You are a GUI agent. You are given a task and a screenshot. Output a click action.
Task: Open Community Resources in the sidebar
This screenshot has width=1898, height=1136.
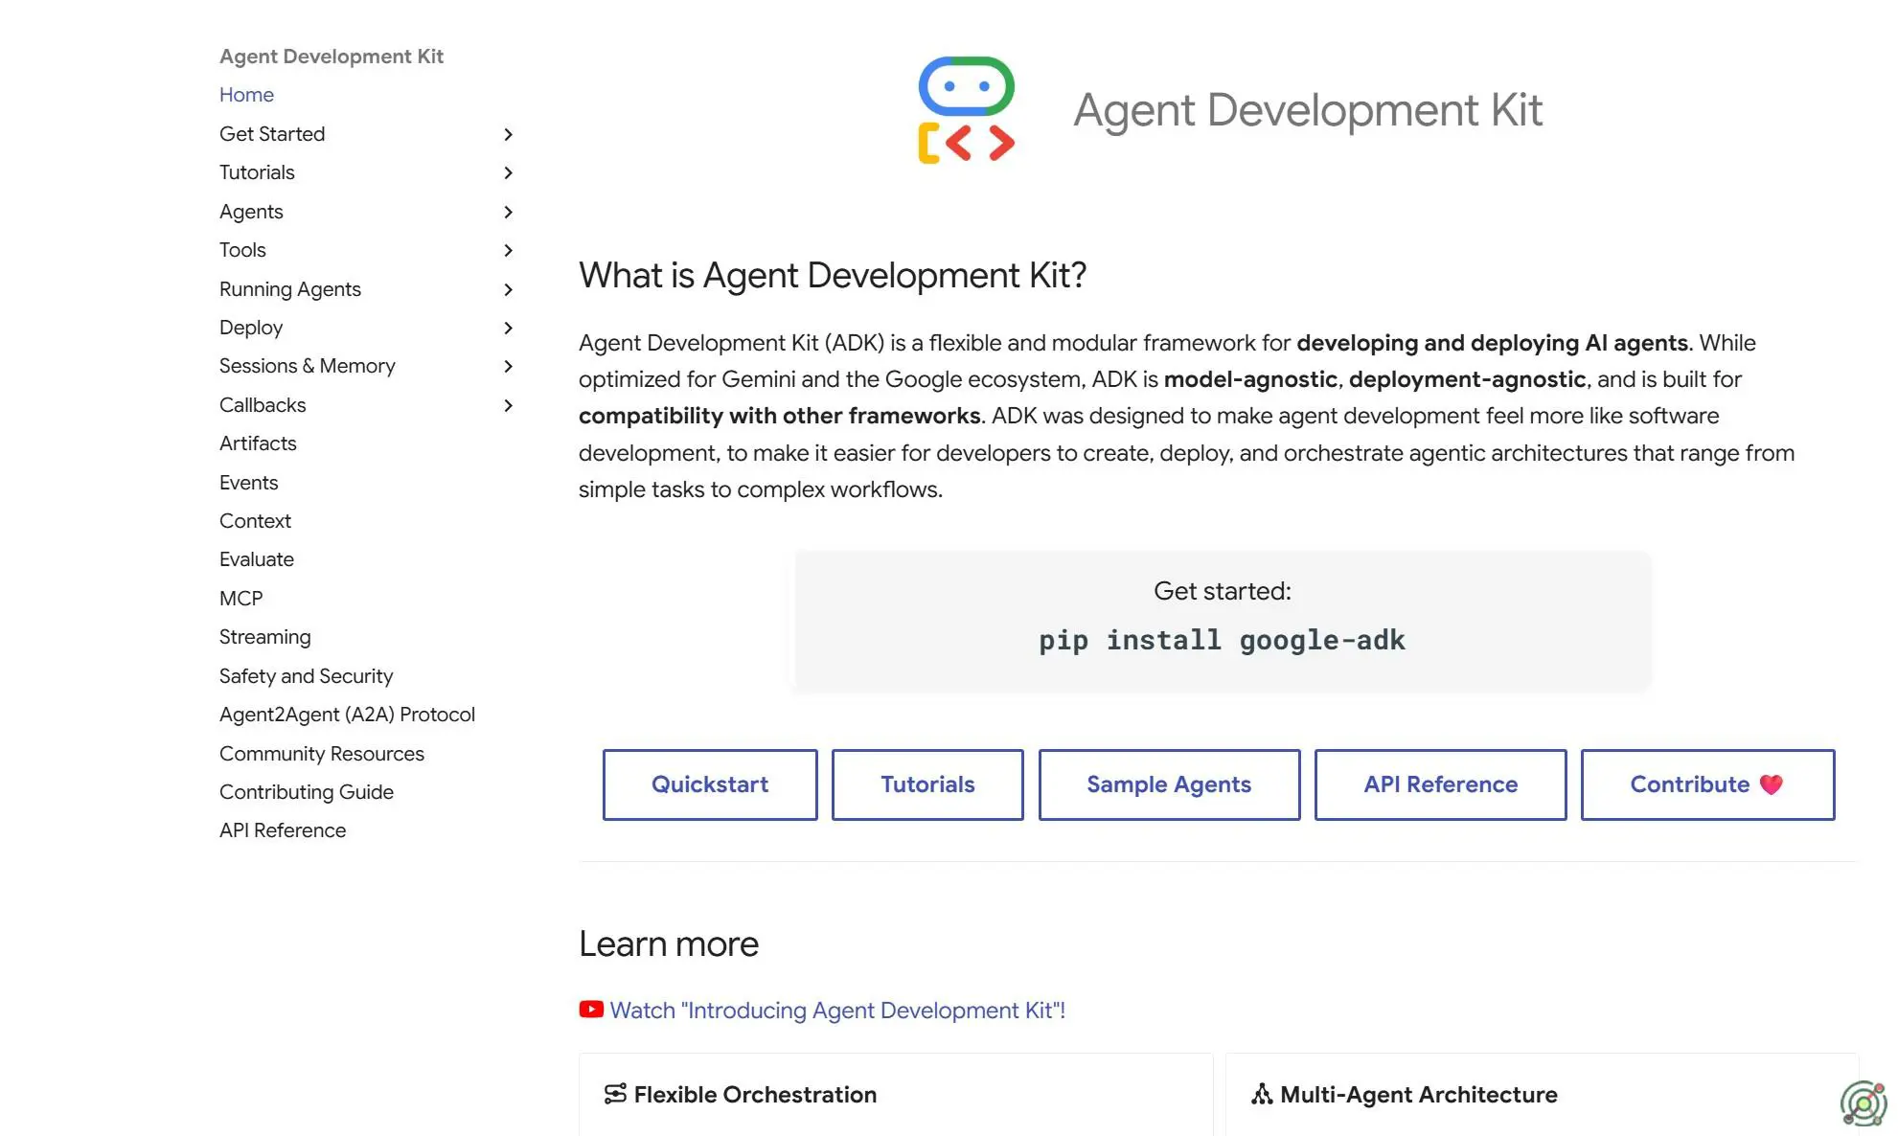coord(321,754)
